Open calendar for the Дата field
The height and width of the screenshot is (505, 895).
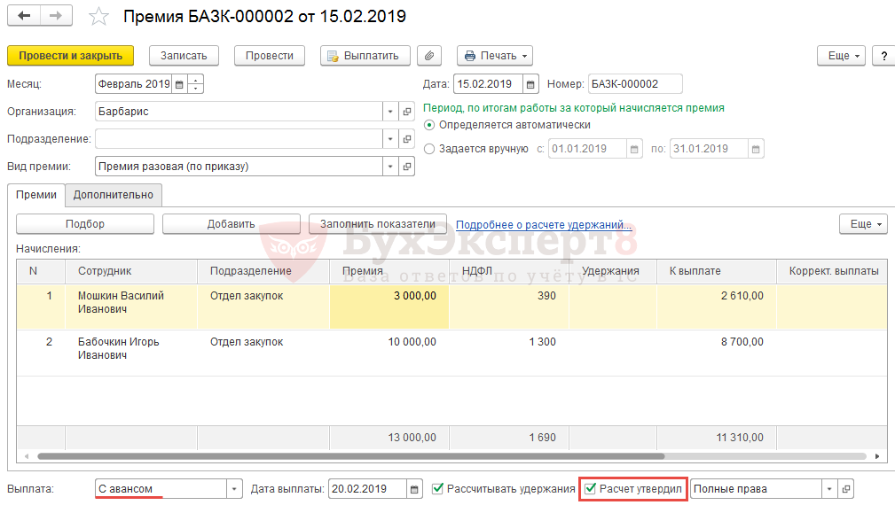[x=530, y=85]
